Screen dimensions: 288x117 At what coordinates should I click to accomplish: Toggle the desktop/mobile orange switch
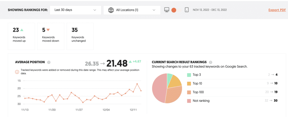pyautogui.click(x=174, y=10)
